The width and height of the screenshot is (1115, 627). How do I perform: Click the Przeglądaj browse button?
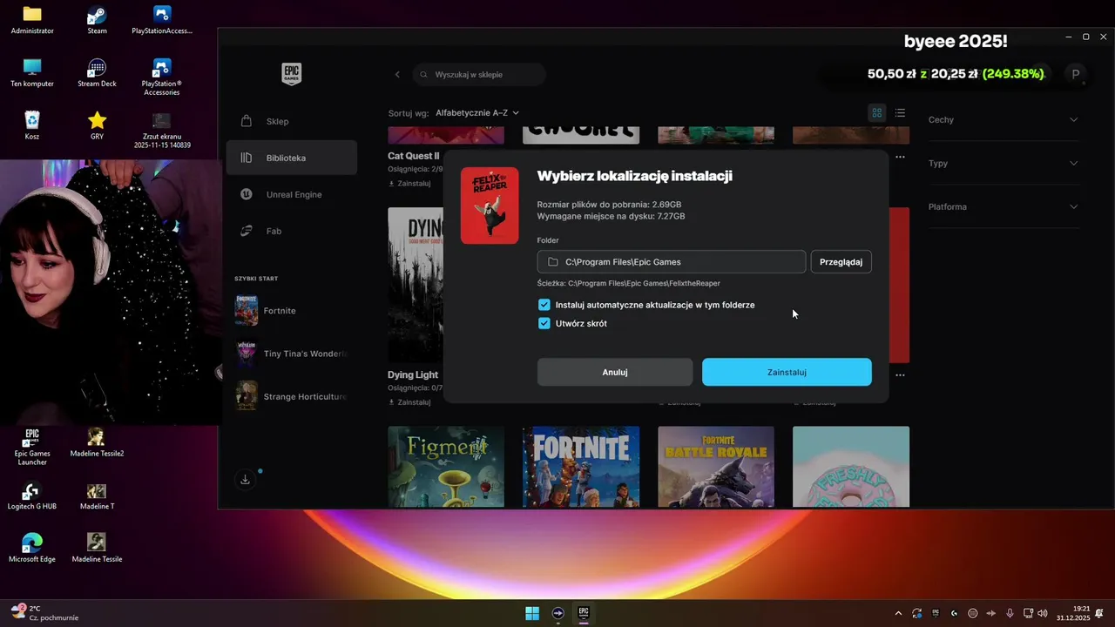pos(841,262)
